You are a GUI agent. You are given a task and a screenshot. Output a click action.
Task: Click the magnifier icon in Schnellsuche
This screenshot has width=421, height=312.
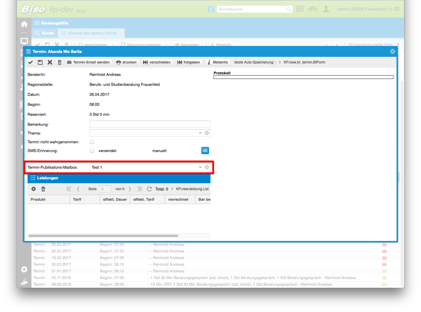click(x=289, y=9)
